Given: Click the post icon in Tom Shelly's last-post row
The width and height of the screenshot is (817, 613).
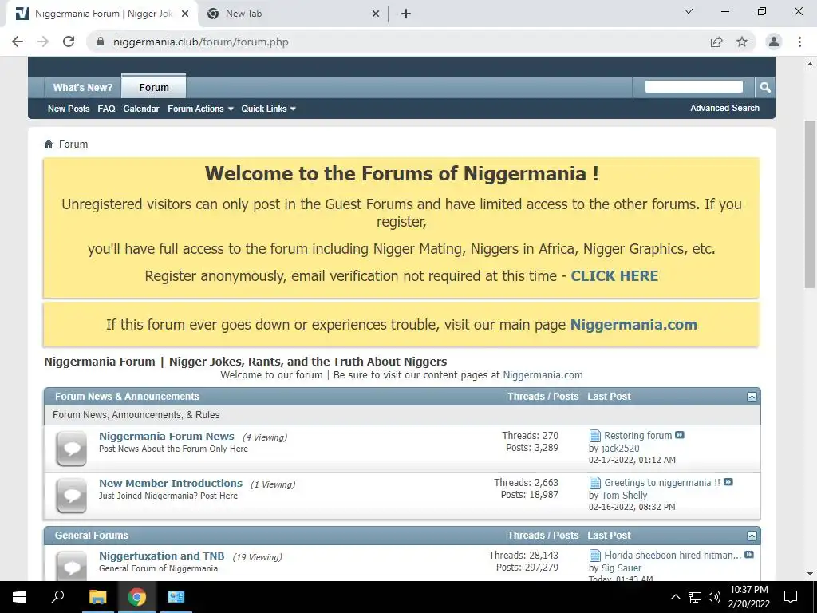Looking at the screenshot, I should [x=594, y=483].
